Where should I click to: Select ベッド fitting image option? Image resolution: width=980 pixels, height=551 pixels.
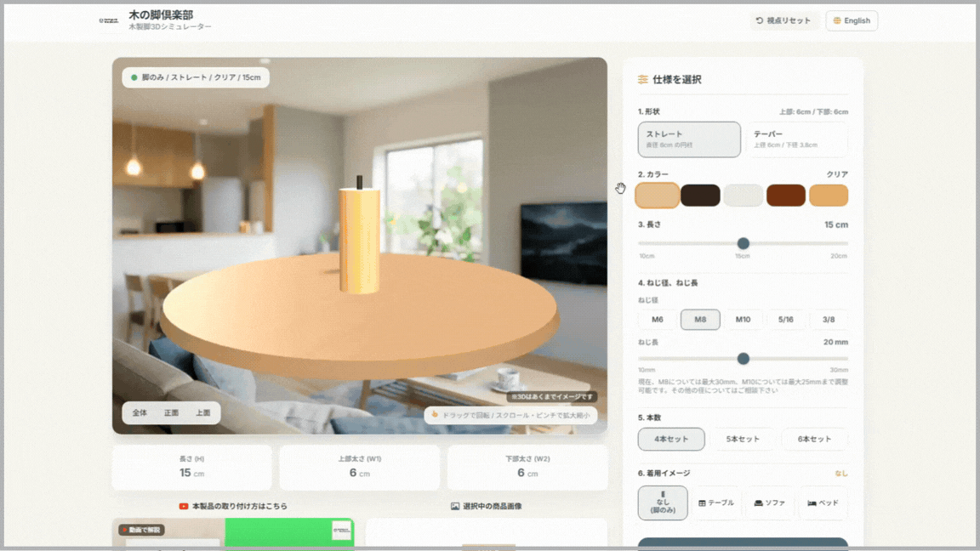coord(823,503)
